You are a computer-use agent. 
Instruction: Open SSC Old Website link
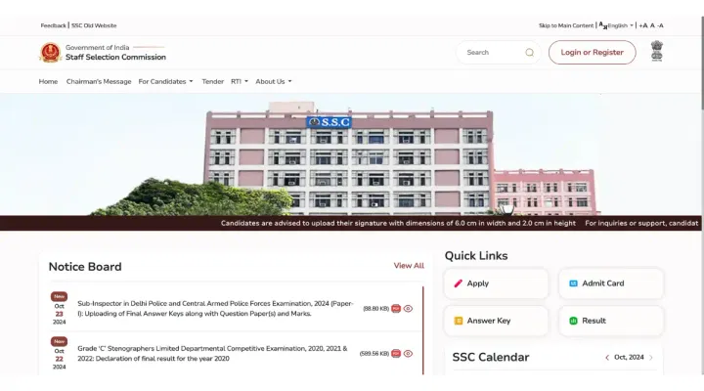tap(94, 25)
